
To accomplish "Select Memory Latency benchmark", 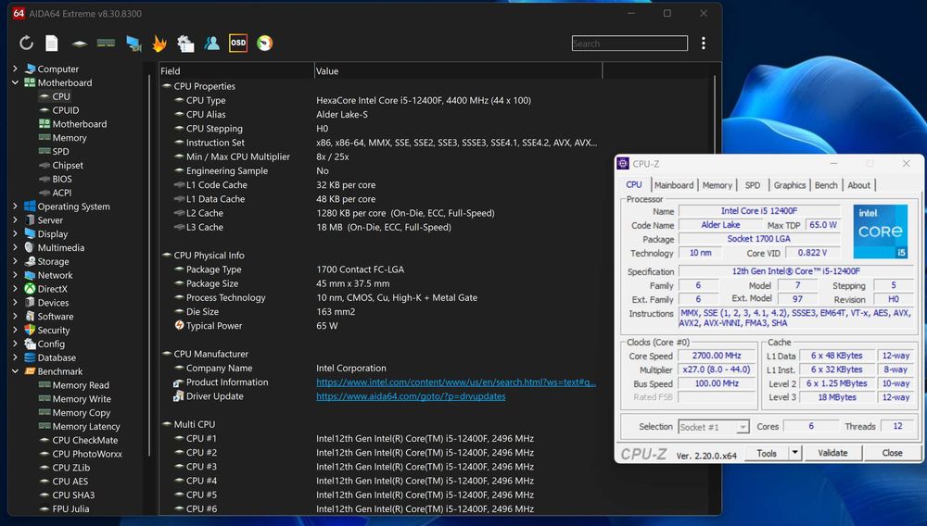I will pyautogui.click(x=86, y=426).
